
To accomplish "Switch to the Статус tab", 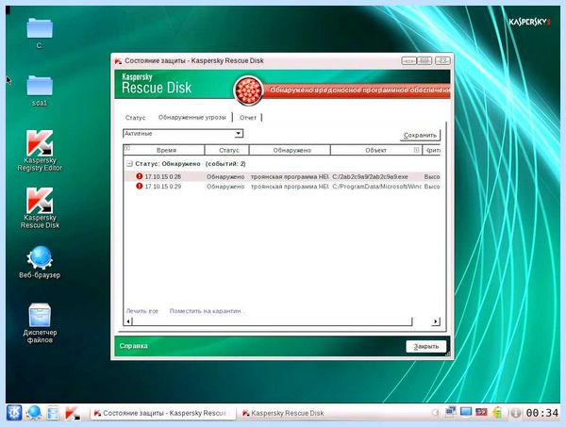I will coord(135,118).
